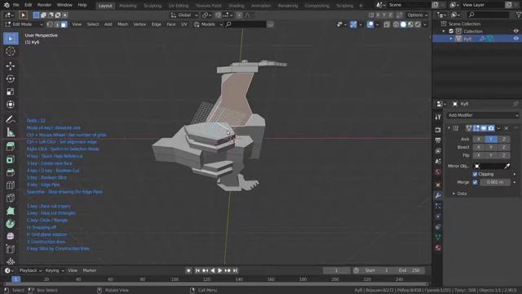Screen dimensions: 522x294
Task: Open the Render properties tab
Action: point(438,130)
